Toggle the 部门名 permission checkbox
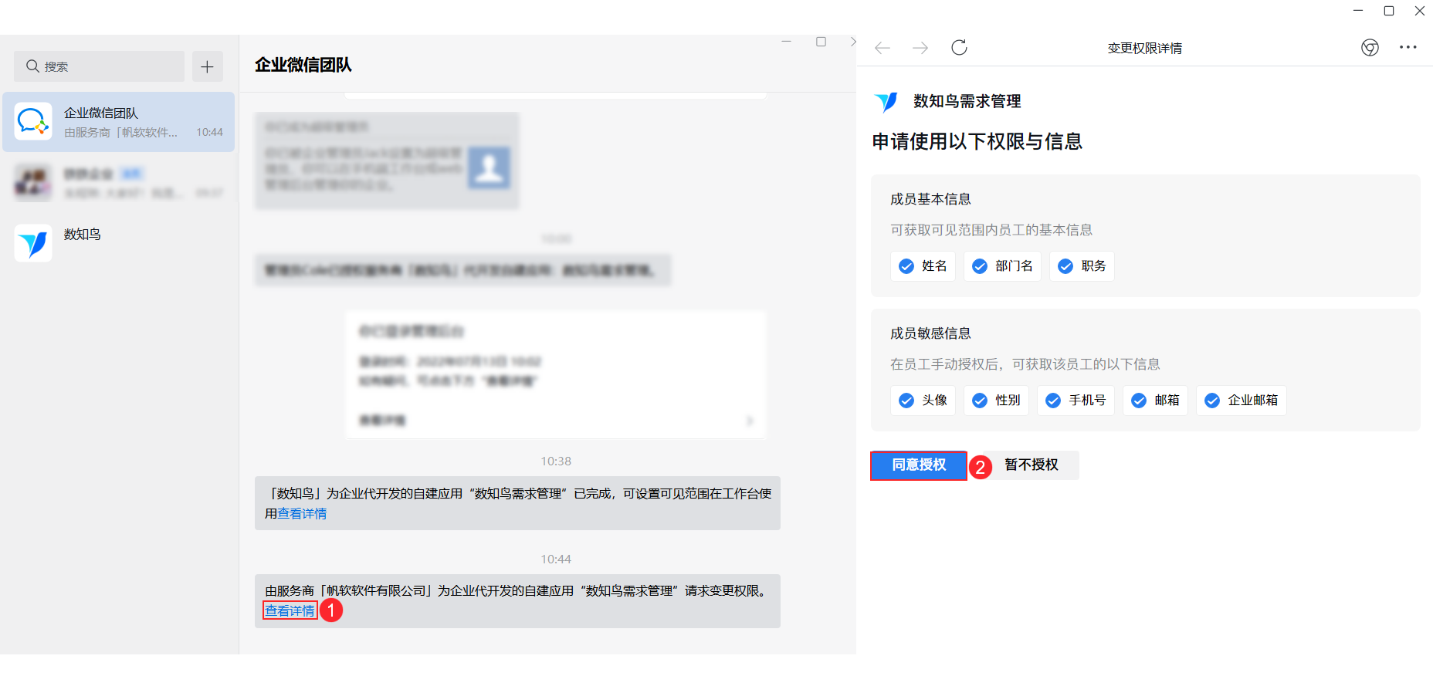 [x=980, y=266]
